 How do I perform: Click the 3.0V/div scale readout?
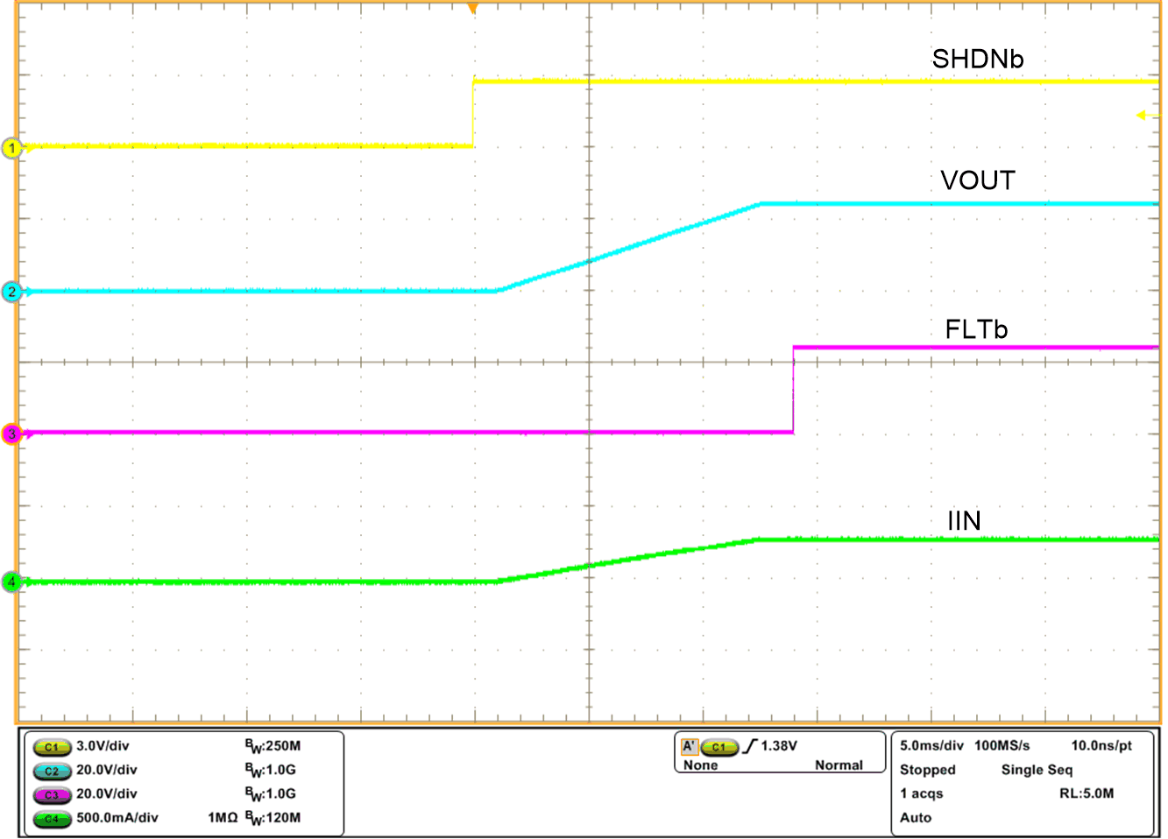point(103,746)
